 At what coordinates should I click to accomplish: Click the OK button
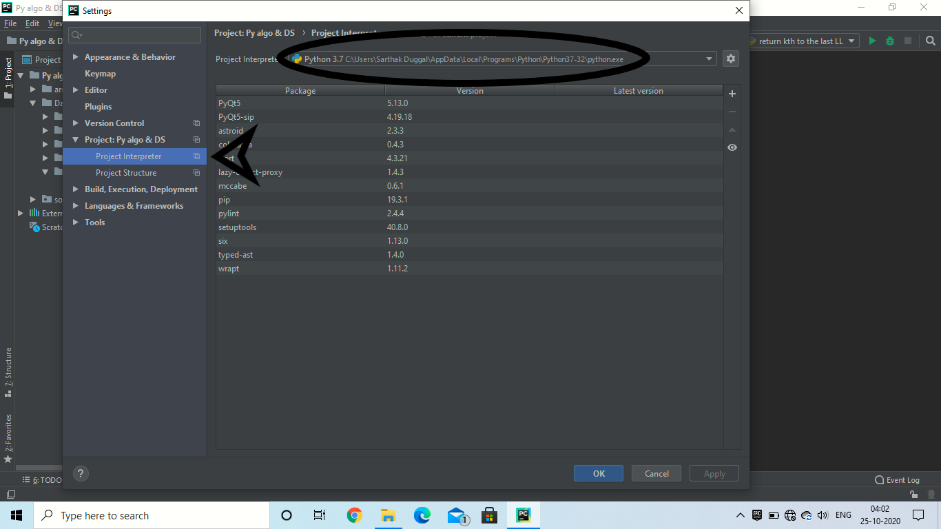pyautogui.click(x=599, y=473)
